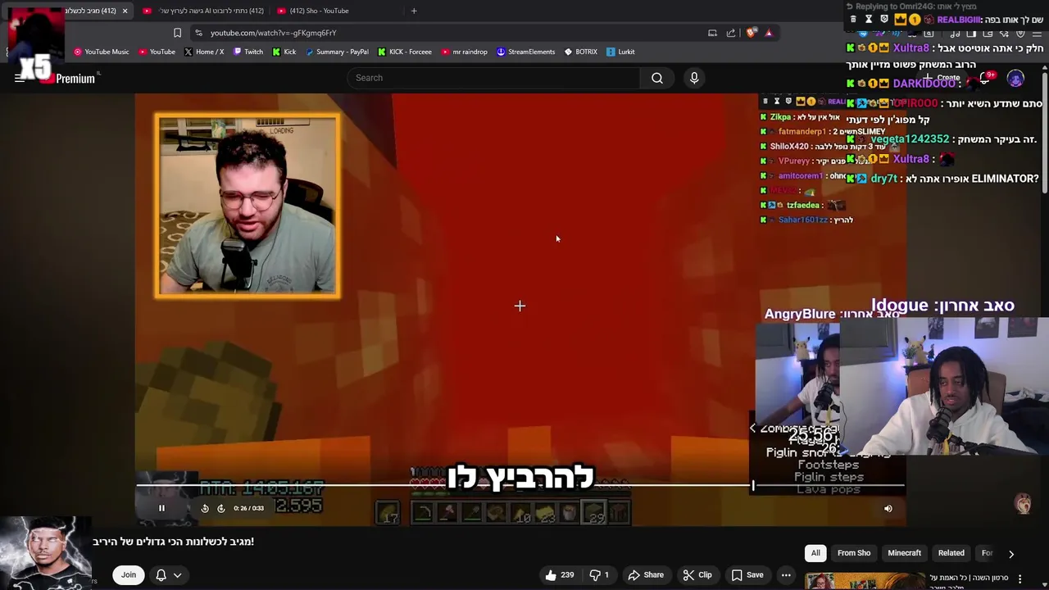The image size is (1049, 590).
Task: Click the trash icon on REALBIGIII chat message
Action: pos(853,20)
